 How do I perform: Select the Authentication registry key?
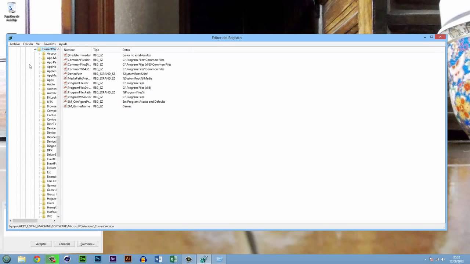(52, 89)
